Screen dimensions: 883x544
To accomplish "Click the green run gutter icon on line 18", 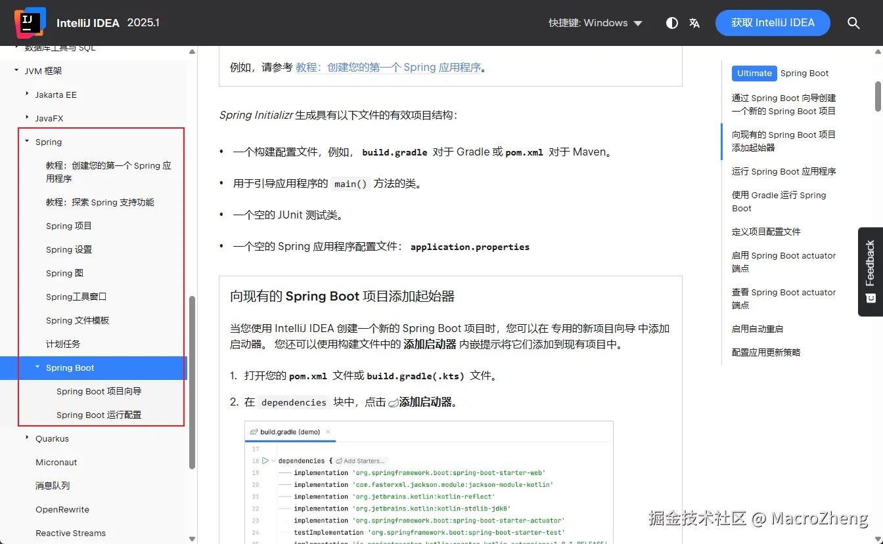I will click(265, 461).
